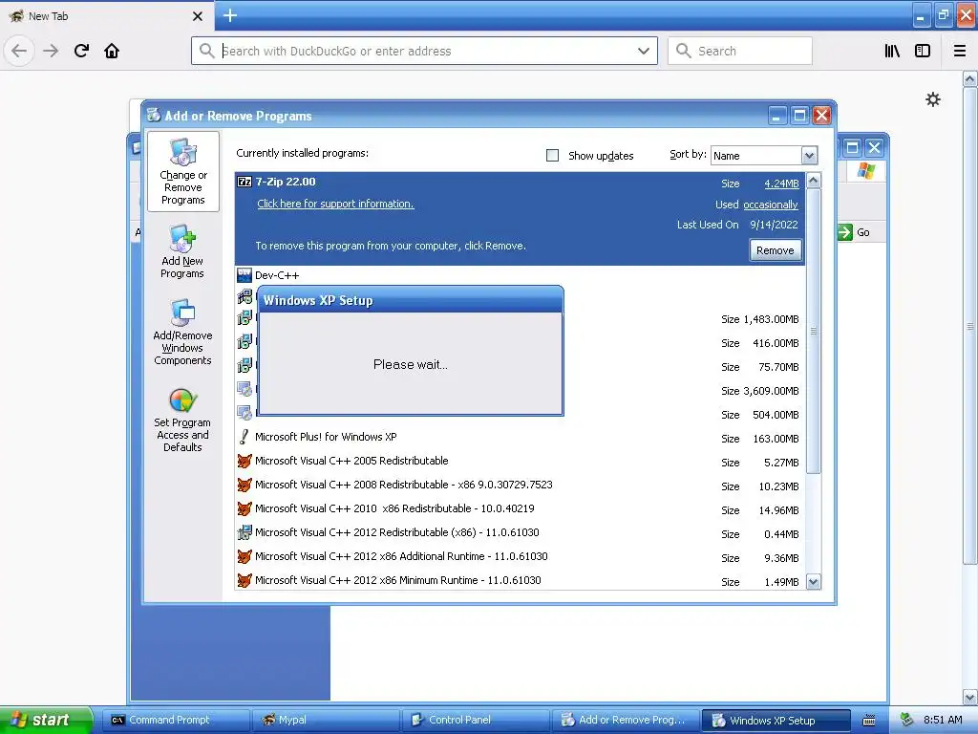This screenshot has width=978, height=734.
Task: Click Visual C++ 2012 Redistributable (x86) icon
Action: click(244, 532)
